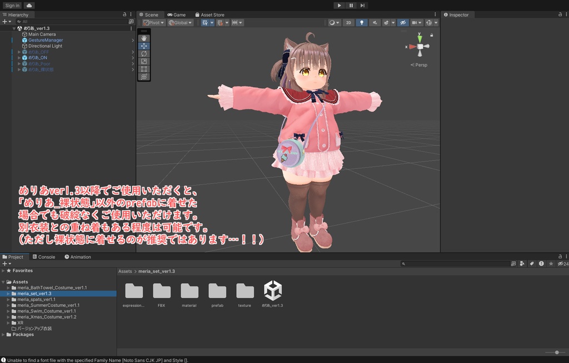
Task: Select the Move tool
Action: (143, 46)
